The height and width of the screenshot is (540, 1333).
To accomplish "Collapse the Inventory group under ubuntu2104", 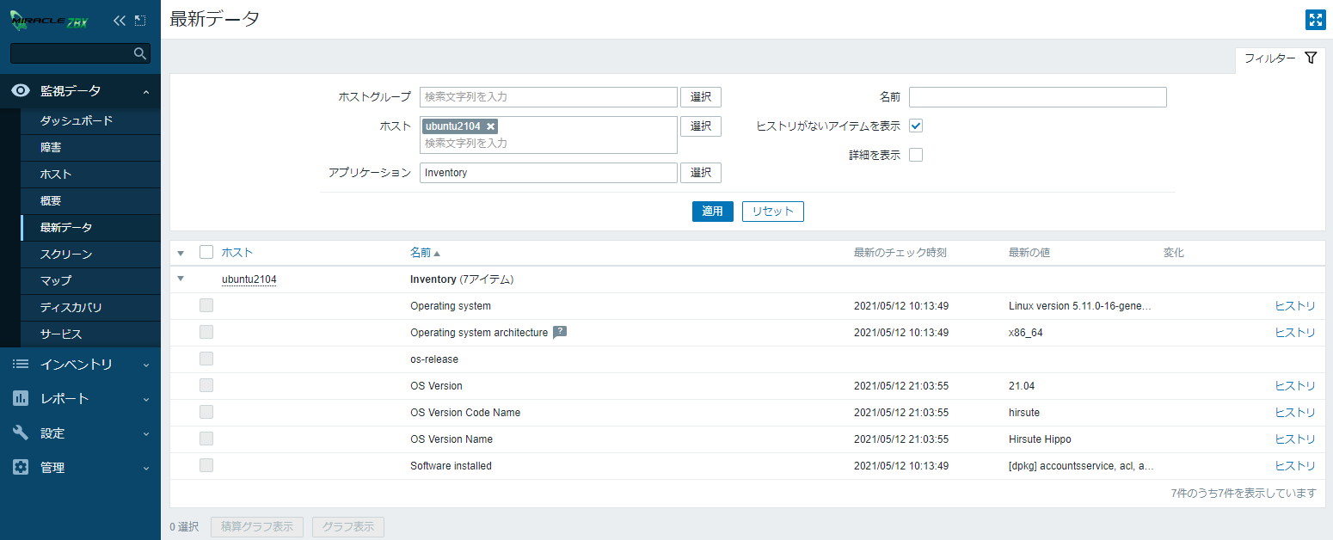I will coord(181,279).
